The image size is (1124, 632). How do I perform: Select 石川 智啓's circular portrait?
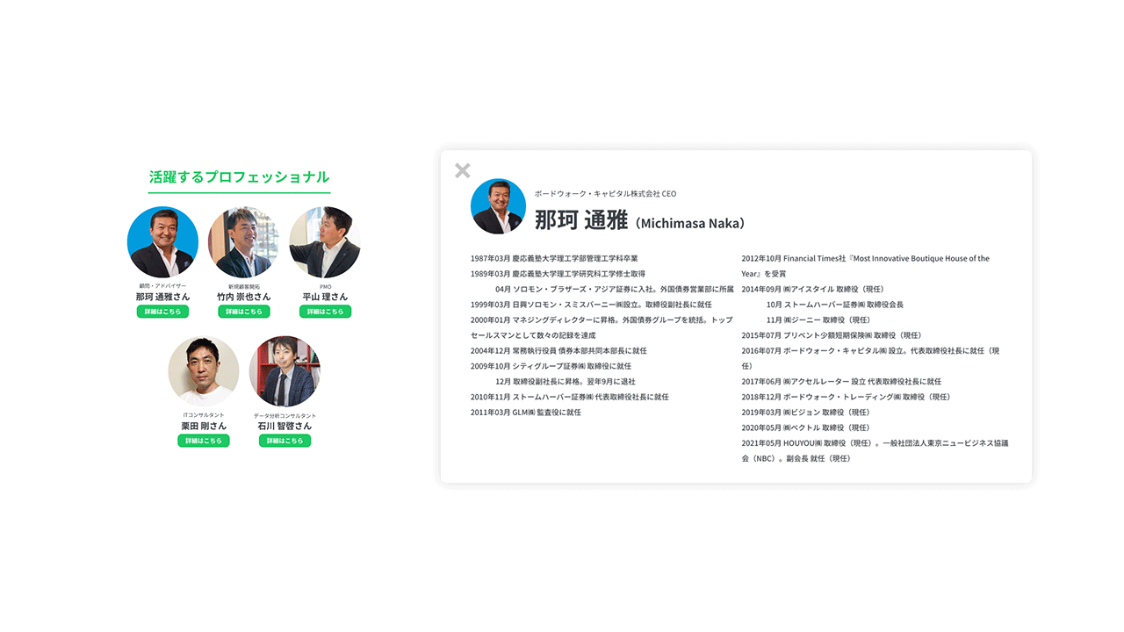click(x=285, y=371)
